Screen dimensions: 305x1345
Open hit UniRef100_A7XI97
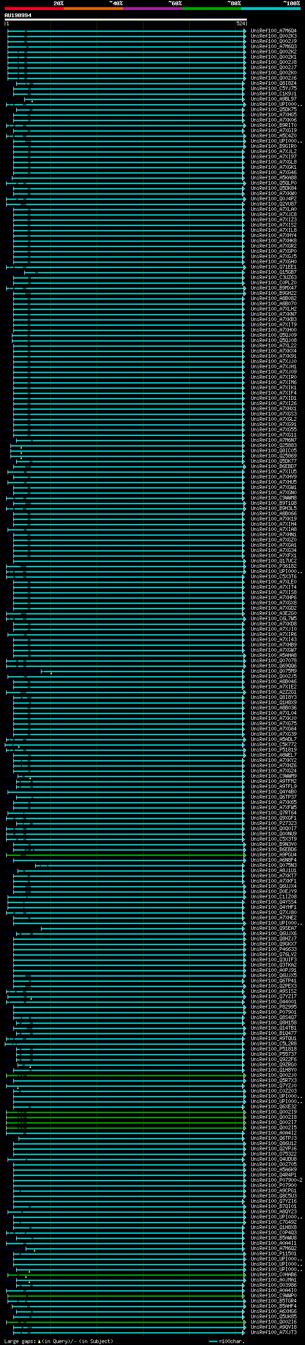pos(273,156)
